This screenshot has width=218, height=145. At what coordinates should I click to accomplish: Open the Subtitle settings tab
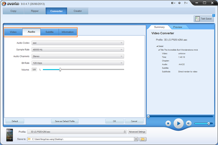pos(50,32)
